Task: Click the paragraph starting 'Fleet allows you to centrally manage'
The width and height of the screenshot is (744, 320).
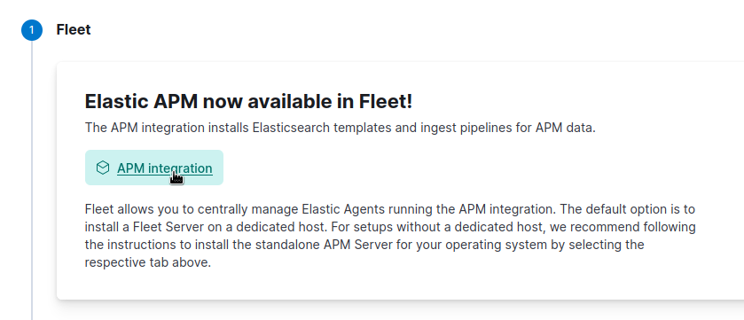Action: coord(390,236)
